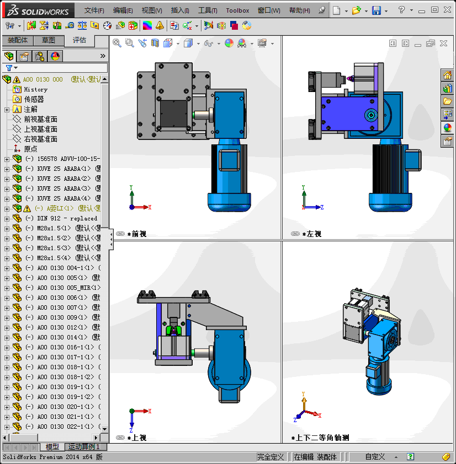This screenshot has height=464, width=456.
Task: Create New document button
Action: coord(337,10)
